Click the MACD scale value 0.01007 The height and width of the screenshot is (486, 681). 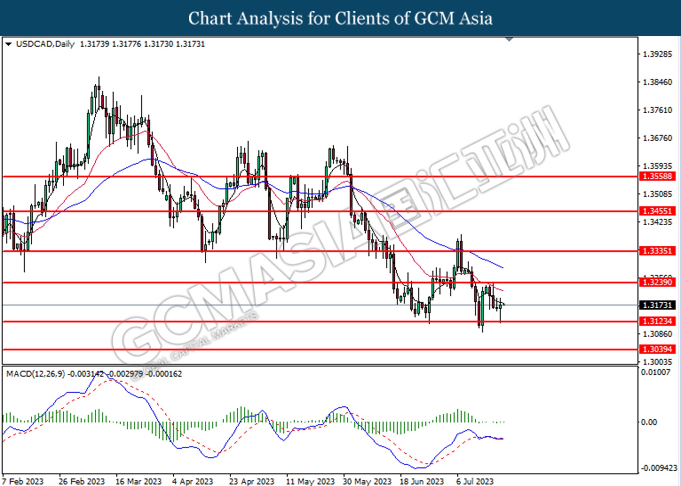click(x=655, y=372)
